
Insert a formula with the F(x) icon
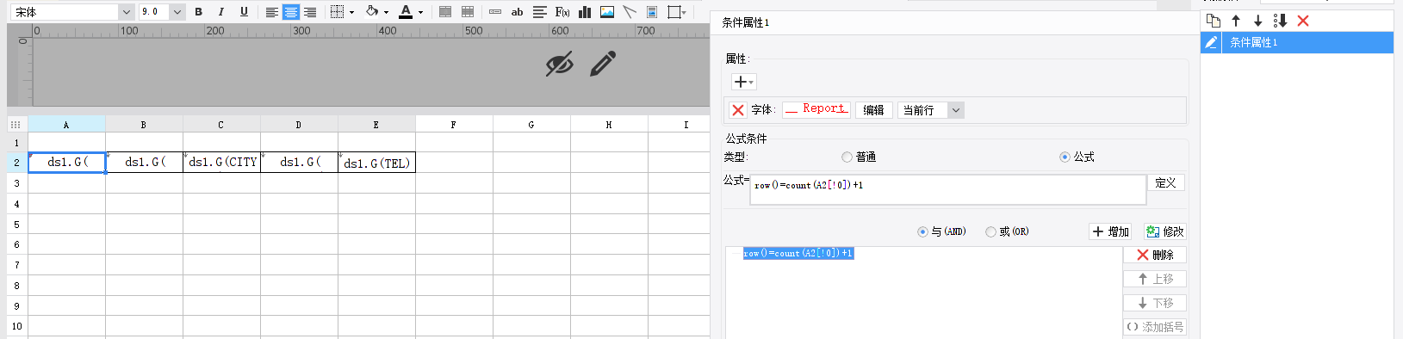point(562,12)
